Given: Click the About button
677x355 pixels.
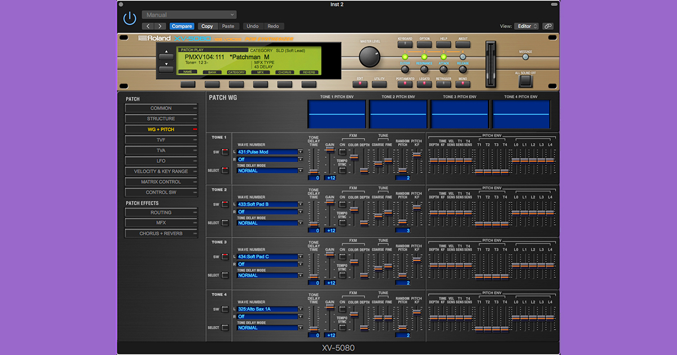Looking at the screenshot, I should (463, 44).
